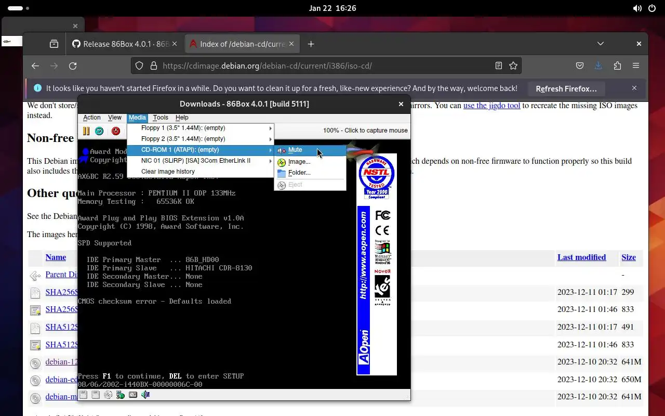
Task: Click CD-ROM disc icon in 86Box status bar
Action: coord(108,395)
